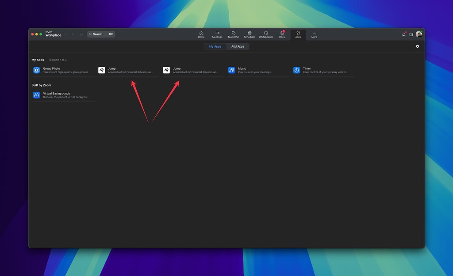The height and width of the screenshot is (276, 453).
Task: Click the back navigation chevron
Action: click(x=65, y=34)
